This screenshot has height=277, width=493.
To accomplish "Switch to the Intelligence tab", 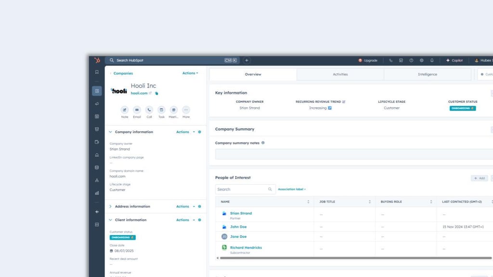I will tap(428, 75).
